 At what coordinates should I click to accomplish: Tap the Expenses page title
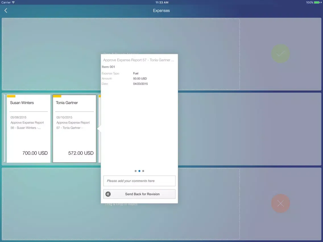tap(161, 11)
